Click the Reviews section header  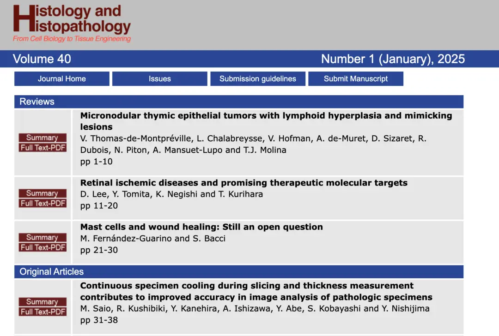tap(37, 102)
